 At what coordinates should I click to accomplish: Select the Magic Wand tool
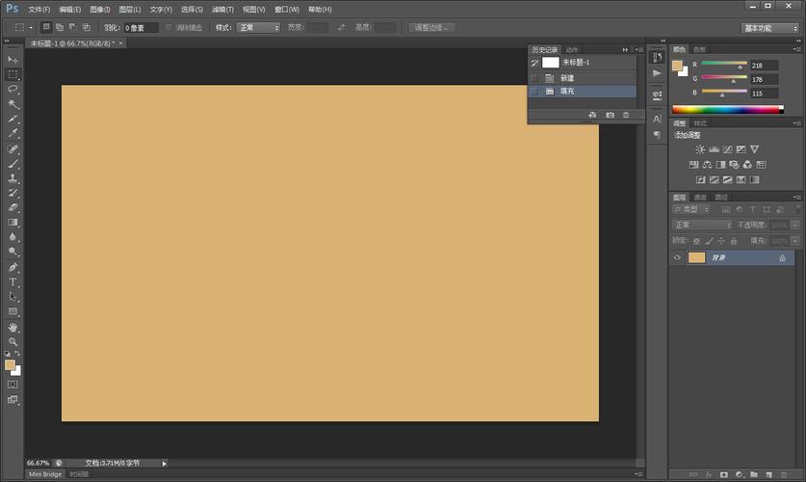[x=13, y=103]
